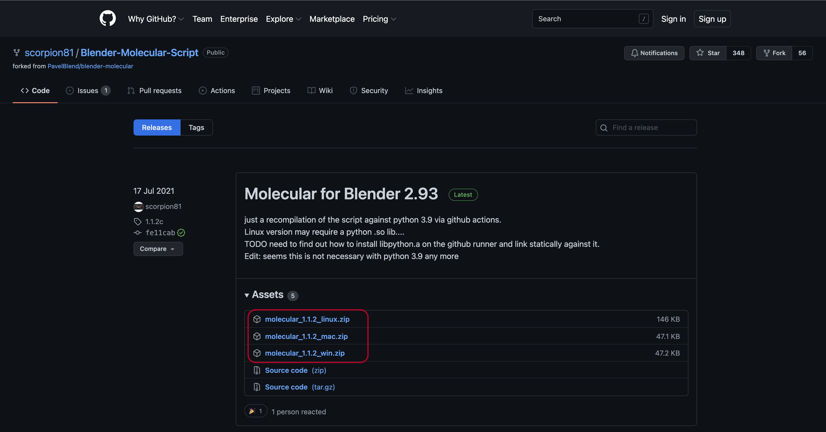Expand the Why GitHub? menu
The image size is (826, 432).
pos(156,19)
